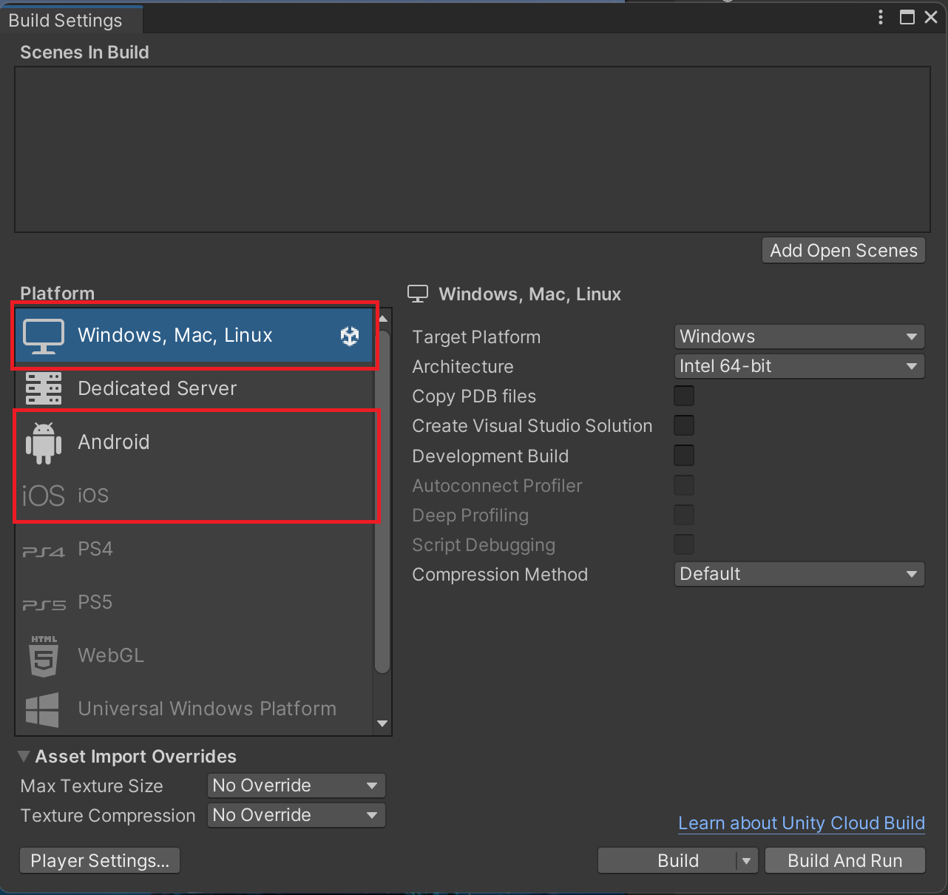This screenshot has height=895, width=948.
Task: Select the PS4 platform
Action: [194, 549]
